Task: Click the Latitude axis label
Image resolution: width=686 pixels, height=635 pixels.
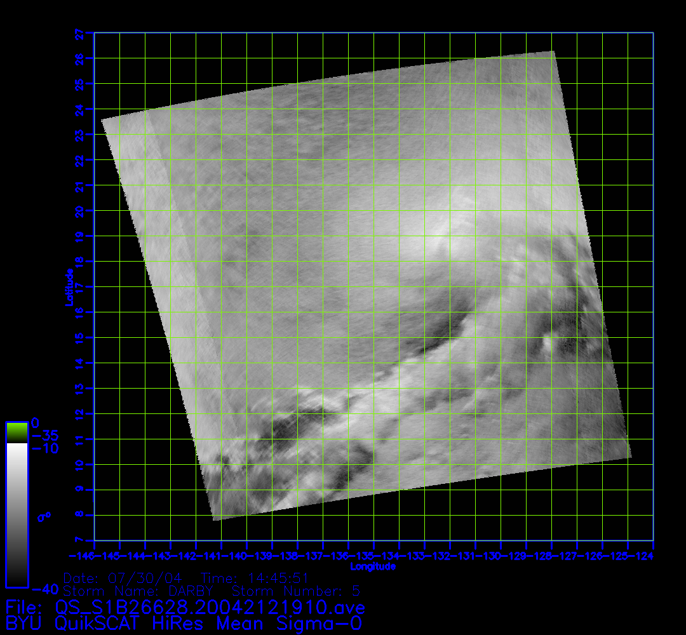Action: [68, 287]
